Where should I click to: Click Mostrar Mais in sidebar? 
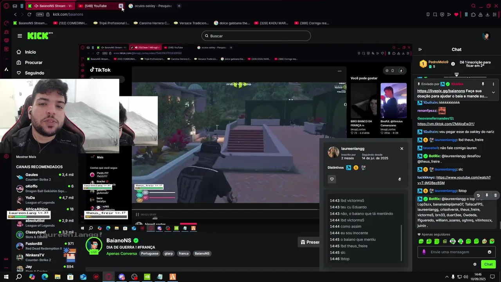tap(26, 157)
